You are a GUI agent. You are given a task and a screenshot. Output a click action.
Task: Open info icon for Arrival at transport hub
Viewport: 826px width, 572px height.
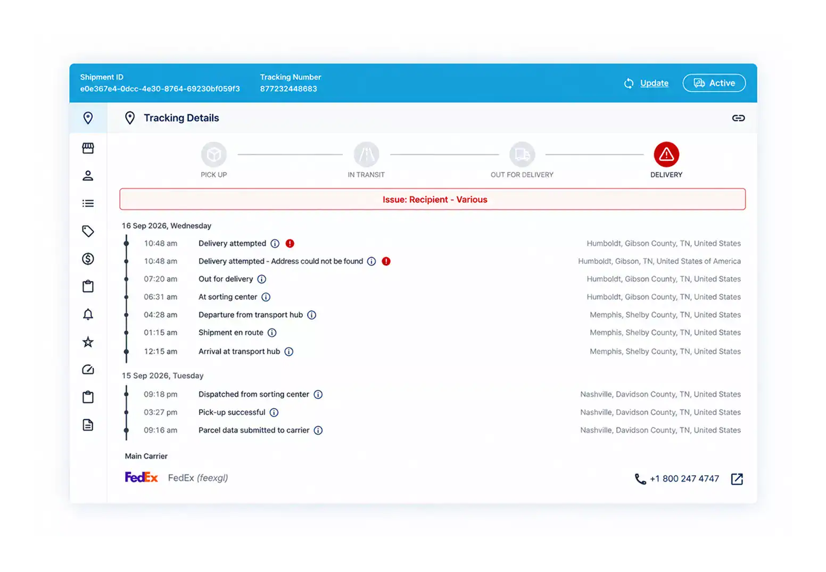[289, 352]
